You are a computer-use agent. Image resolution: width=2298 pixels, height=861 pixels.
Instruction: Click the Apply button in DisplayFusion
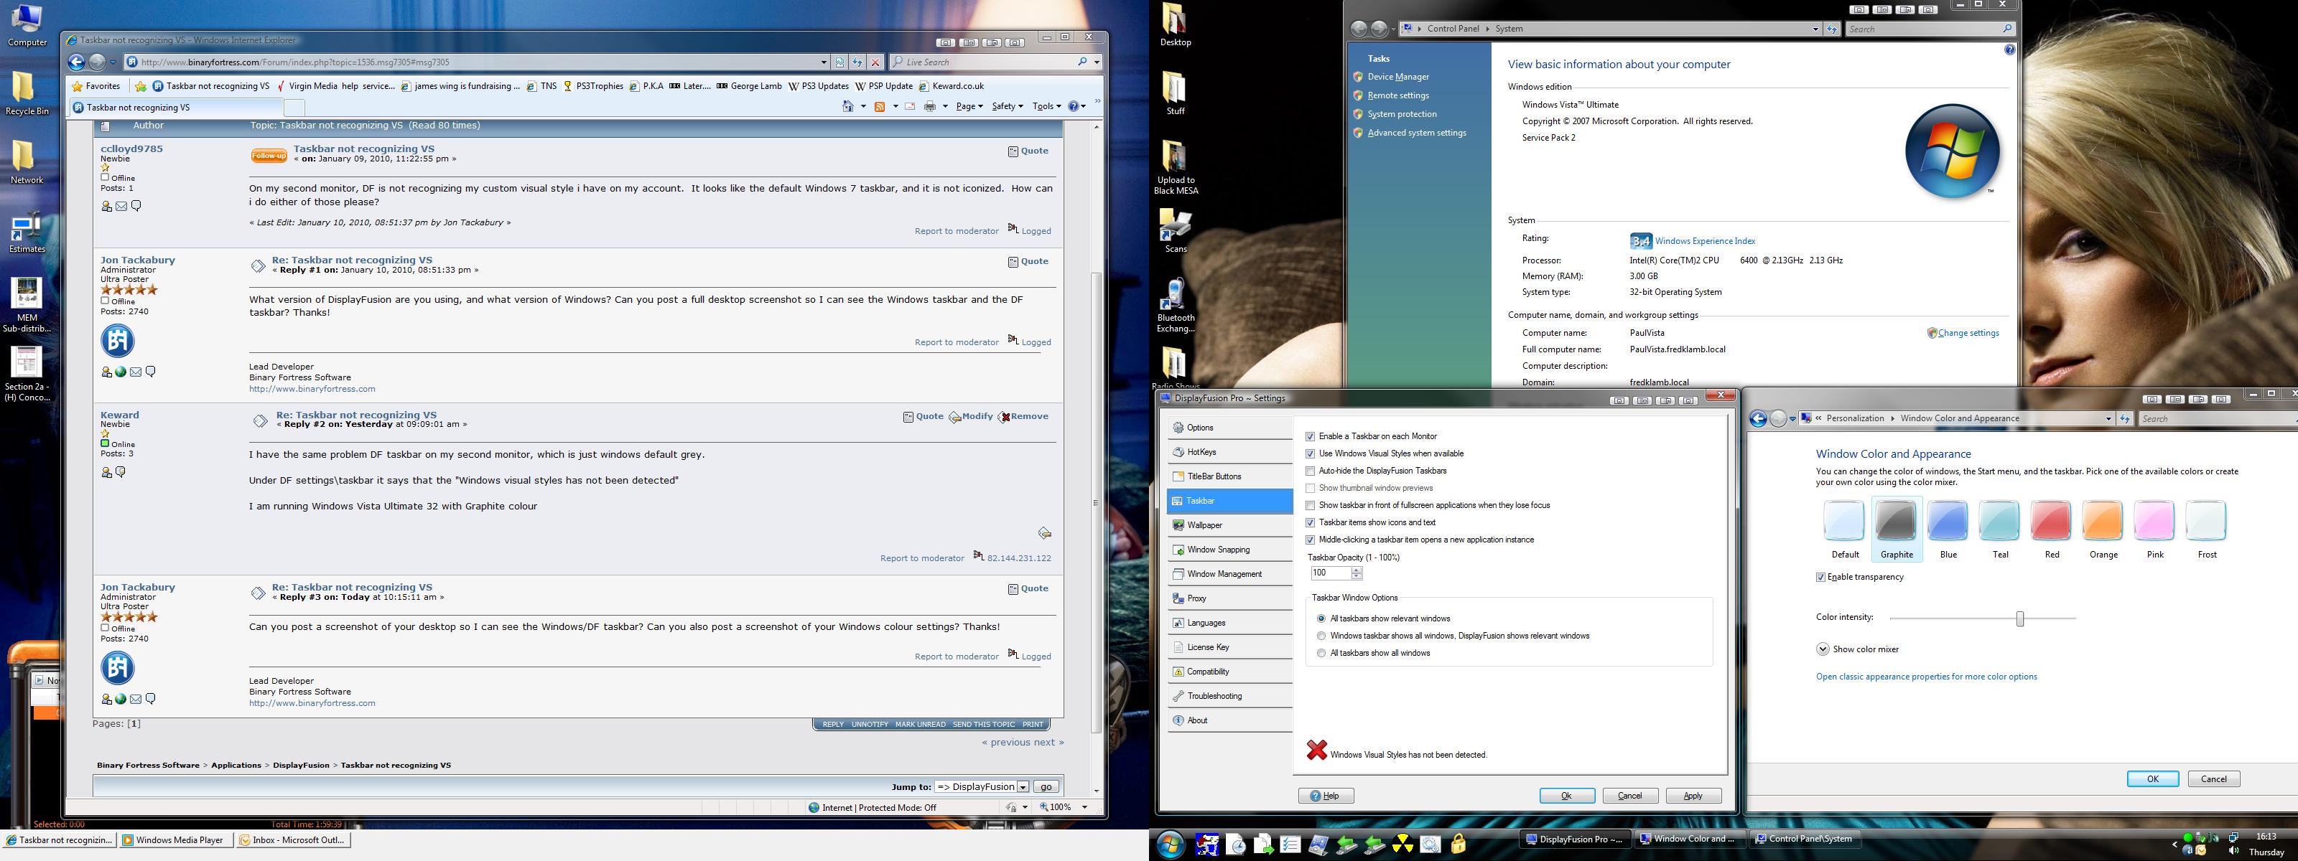(1693, 796)
